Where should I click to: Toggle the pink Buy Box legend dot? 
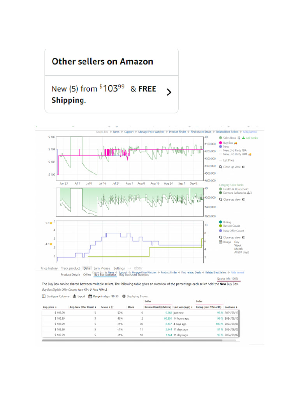click(221, 143)
